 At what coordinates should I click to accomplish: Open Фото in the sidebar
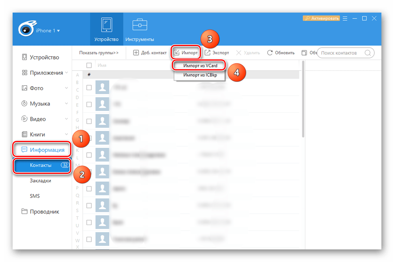click(x=37, y=88)
